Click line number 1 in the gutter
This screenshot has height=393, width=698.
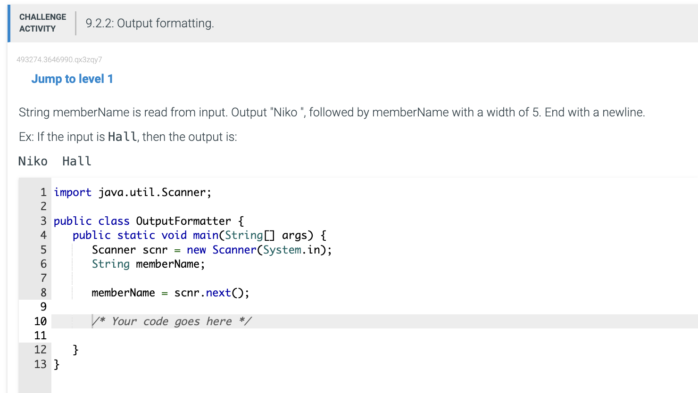(x=43, y=192)
